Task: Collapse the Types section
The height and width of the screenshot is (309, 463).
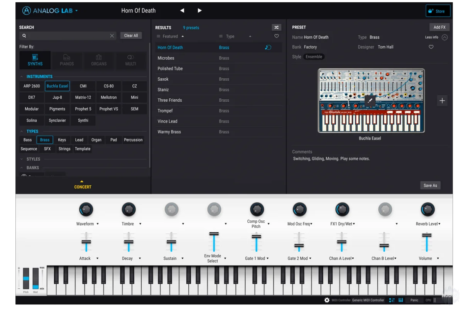Action: [22, 131]
